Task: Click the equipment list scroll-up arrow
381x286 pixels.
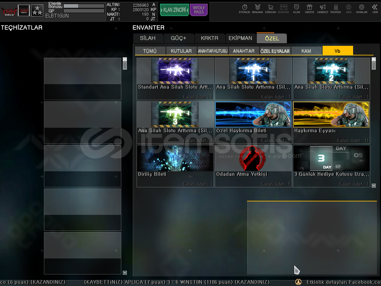Action: pos(125,59)
